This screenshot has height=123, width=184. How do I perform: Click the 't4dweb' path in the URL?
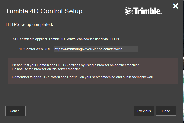pos(117,49)
